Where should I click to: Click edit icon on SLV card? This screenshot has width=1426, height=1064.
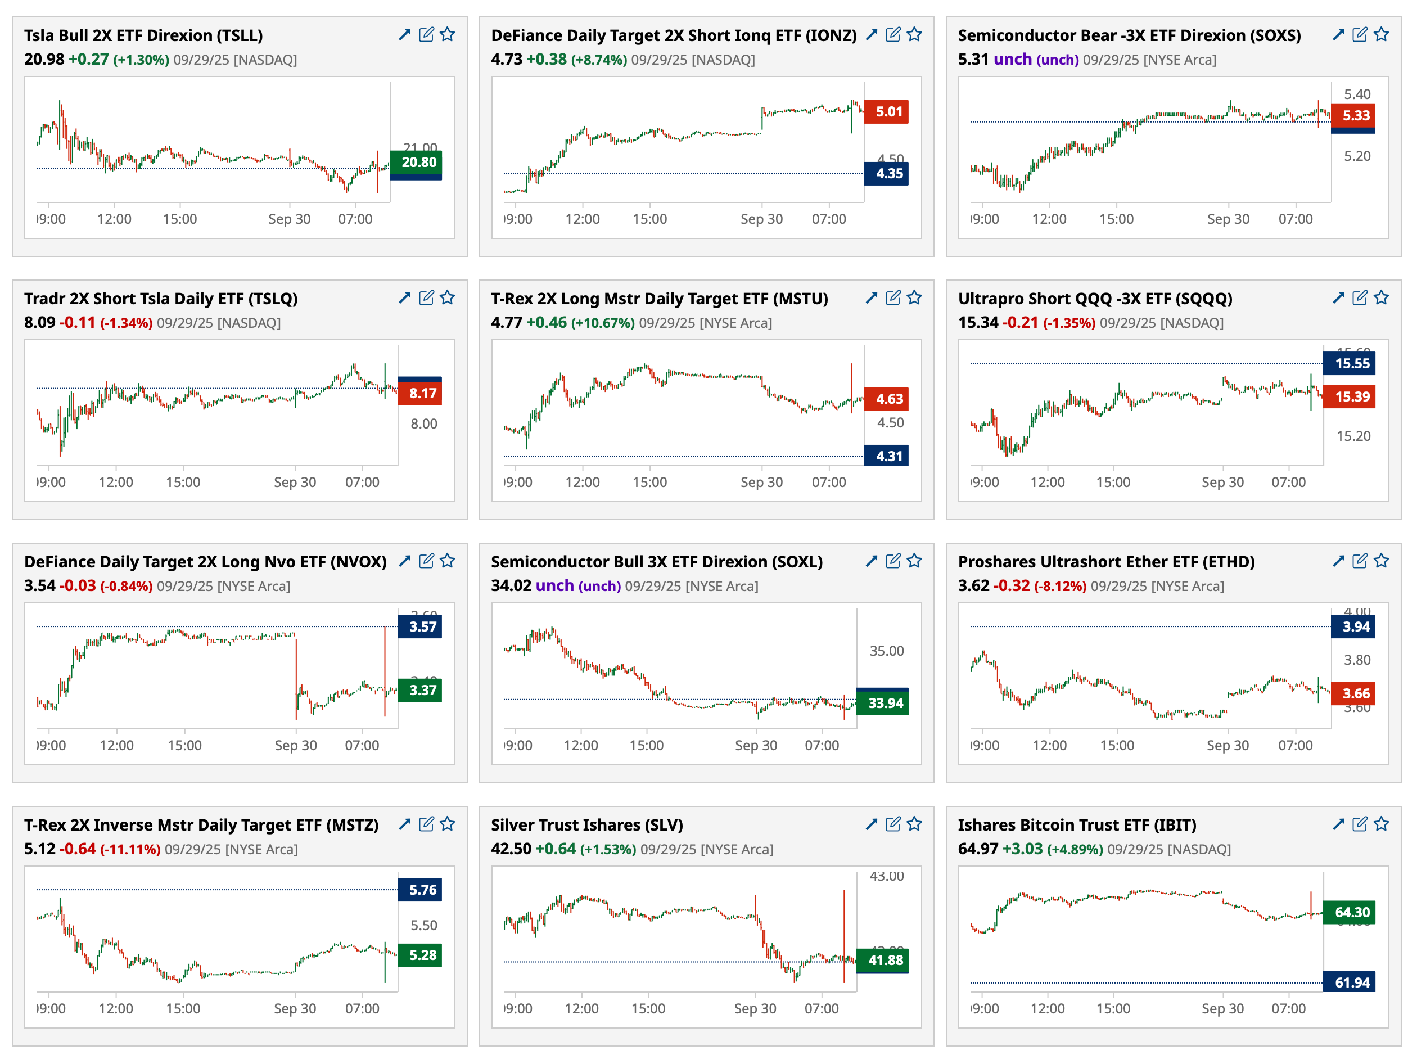point(893,824)
